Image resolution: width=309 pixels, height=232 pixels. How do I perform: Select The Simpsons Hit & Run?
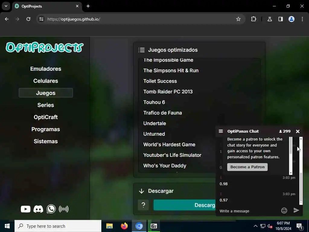[x=171, y=70]
